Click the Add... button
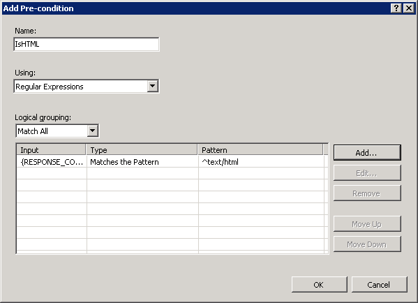 click(367, 153)
